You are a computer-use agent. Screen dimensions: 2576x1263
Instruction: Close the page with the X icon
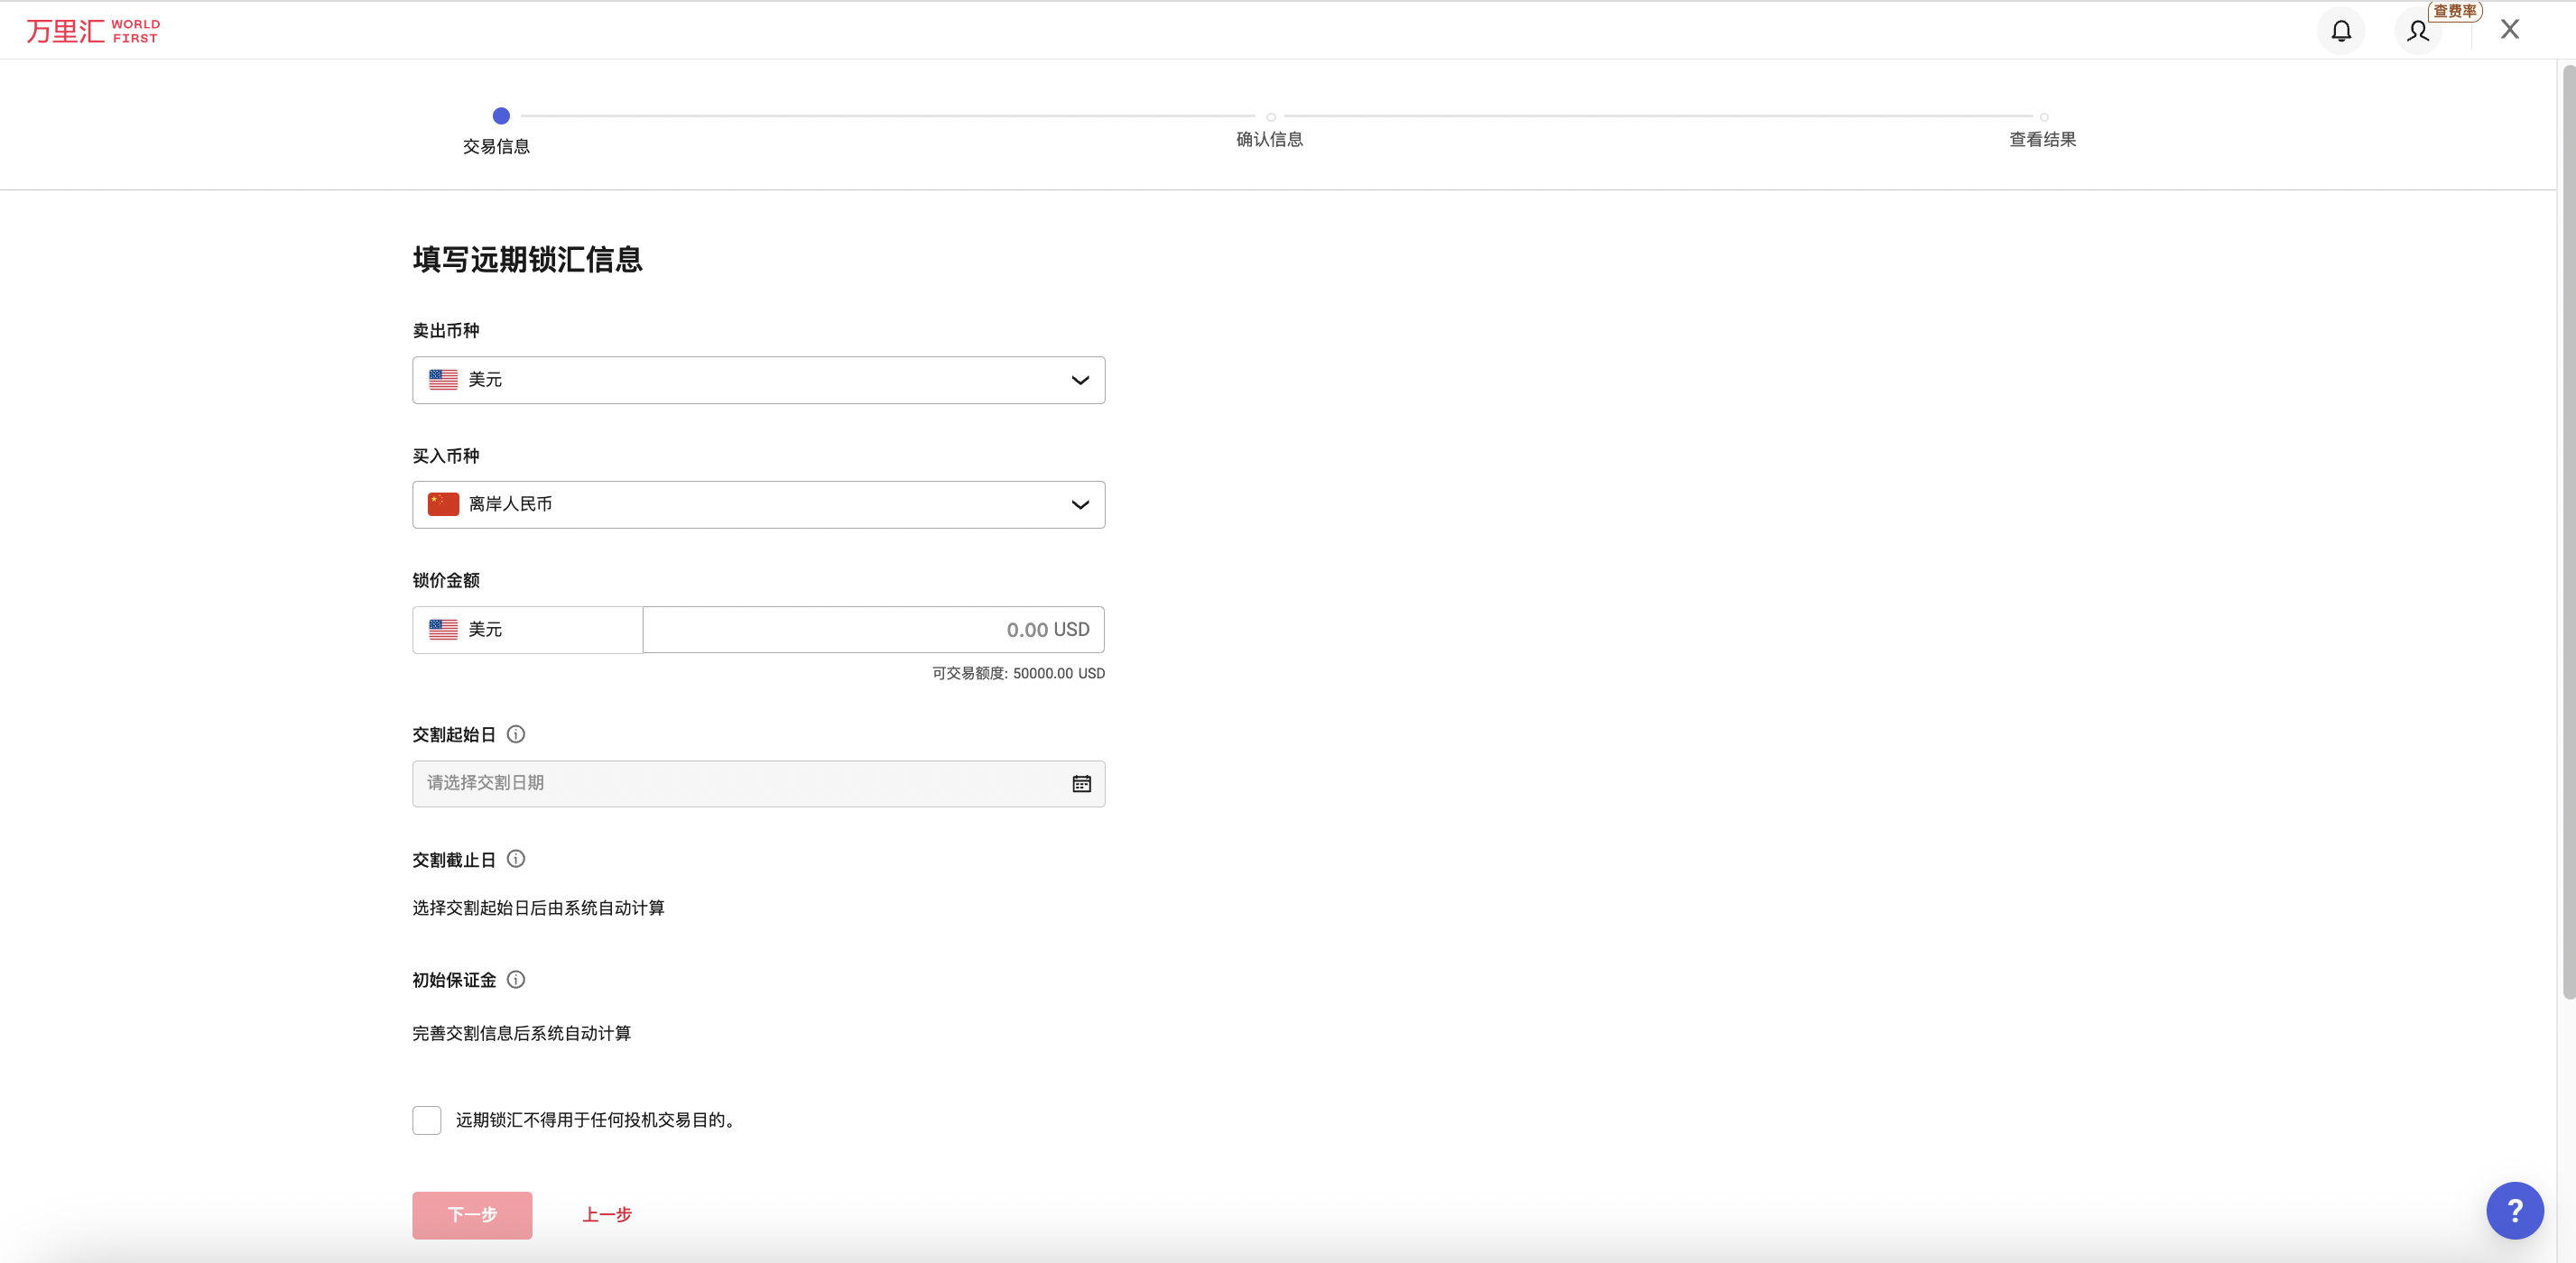[2509, 29]
